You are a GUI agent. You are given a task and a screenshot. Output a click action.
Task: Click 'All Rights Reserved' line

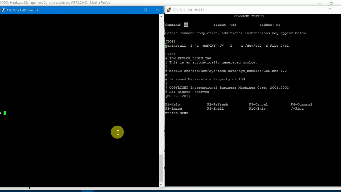pyautogui.click(x=187, y=92)
